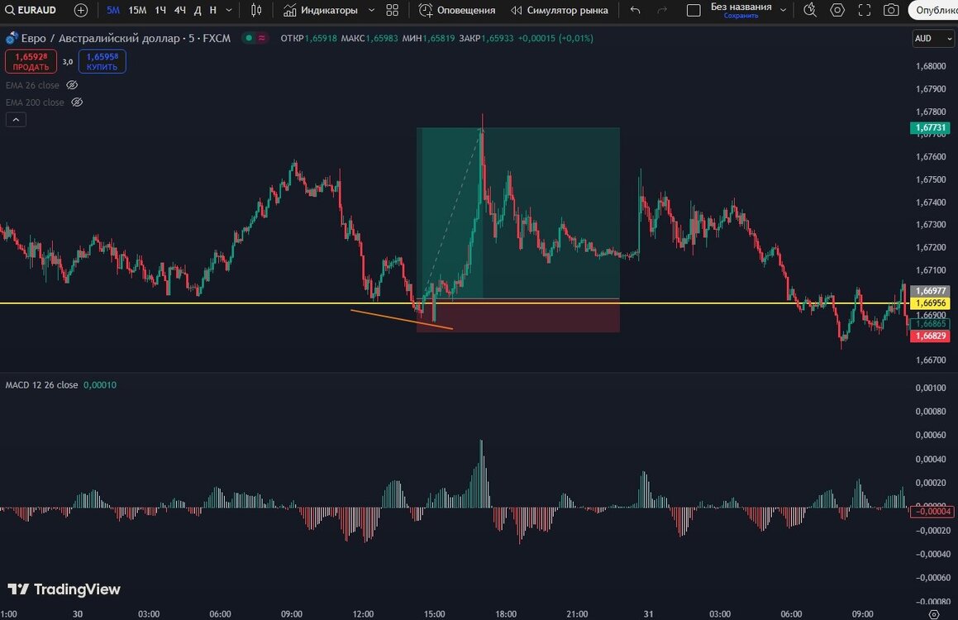Select the EMA 200 close legend label

[x=35, y=102]
